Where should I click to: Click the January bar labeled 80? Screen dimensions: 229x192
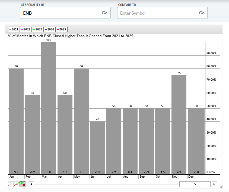click(x=16, y=121)
